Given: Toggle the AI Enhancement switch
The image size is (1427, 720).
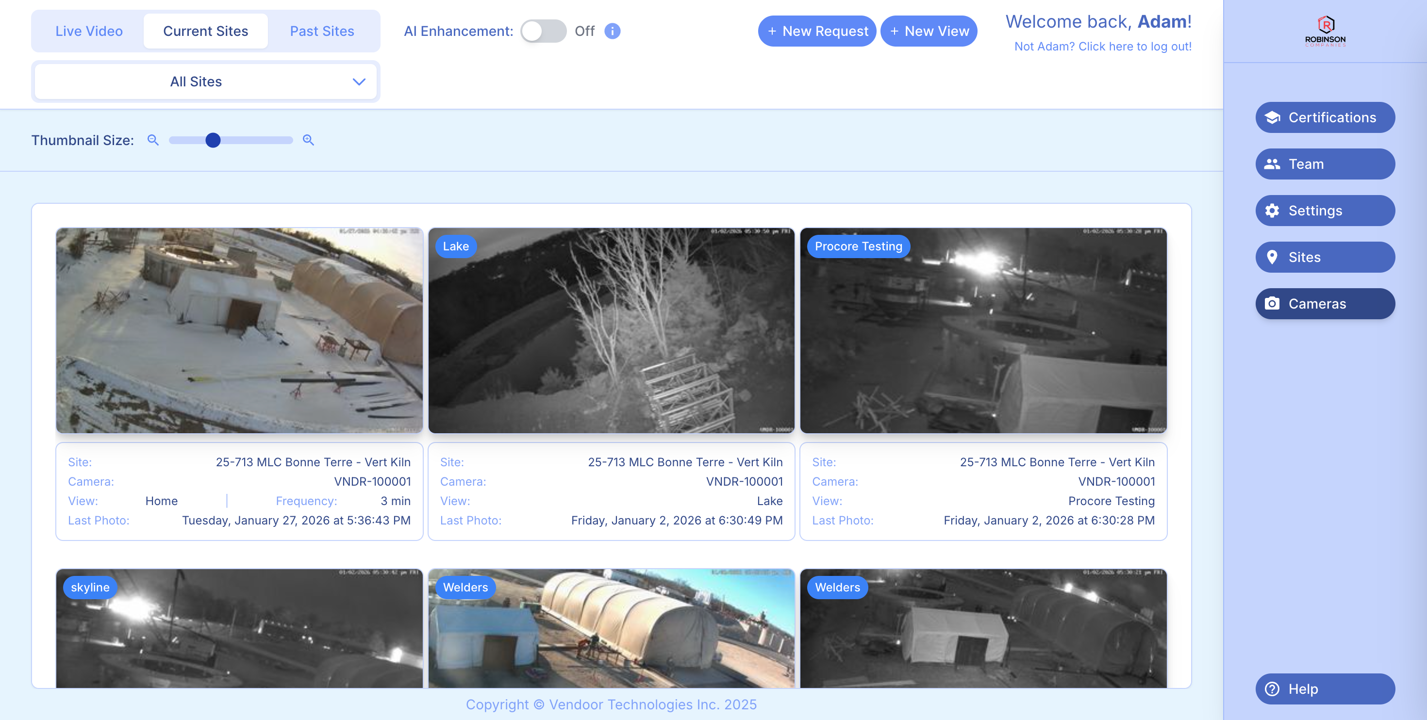Looking at the screenshot, I should point(544,31).
